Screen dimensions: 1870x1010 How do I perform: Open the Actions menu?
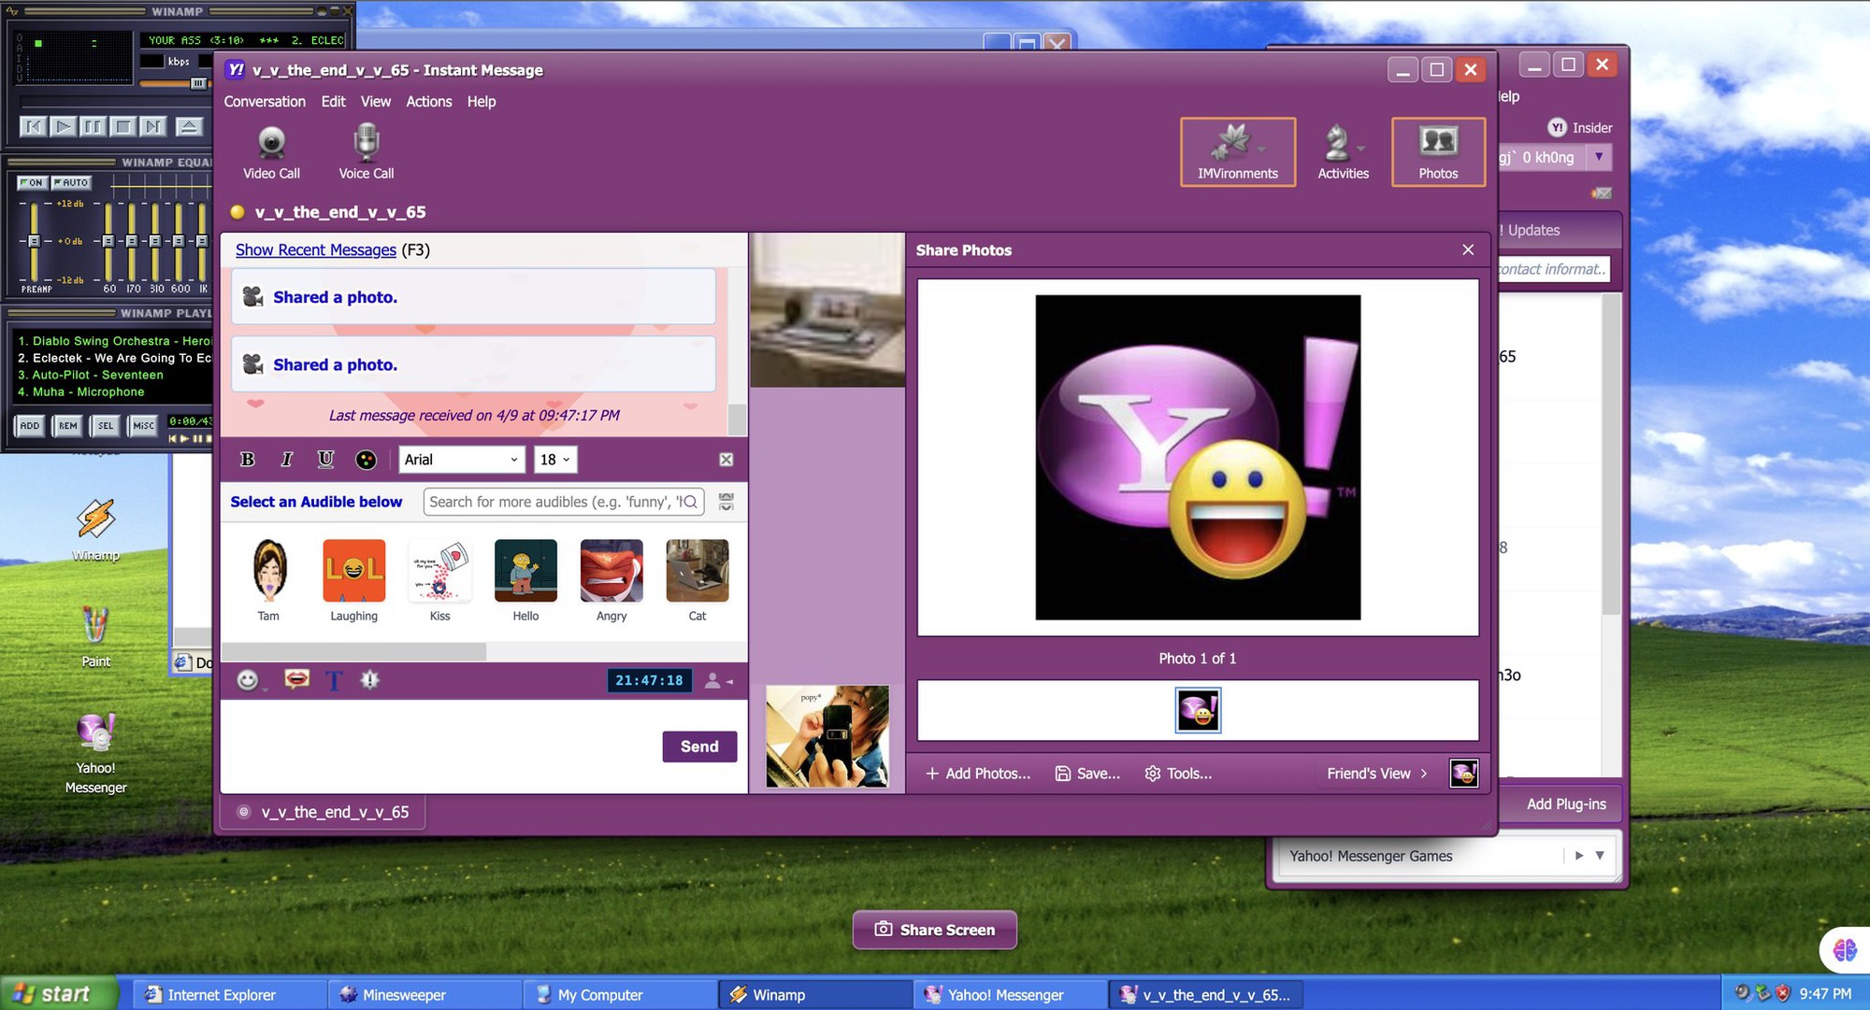click(428, 101)
